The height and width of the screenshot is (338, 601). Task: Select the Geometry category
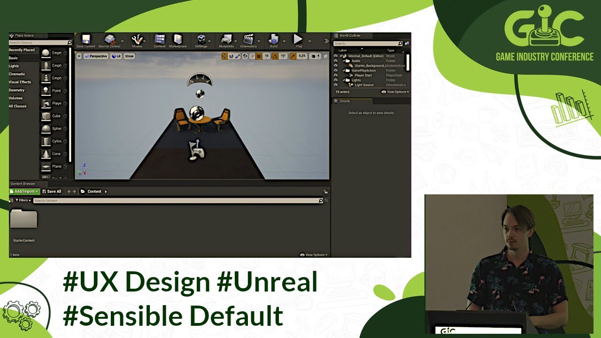point(16,90)
